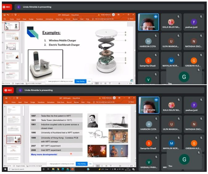Screen dimensions: 208x174
Task: Open File Explorer from the taskbar
Action: tap(53, 169)
